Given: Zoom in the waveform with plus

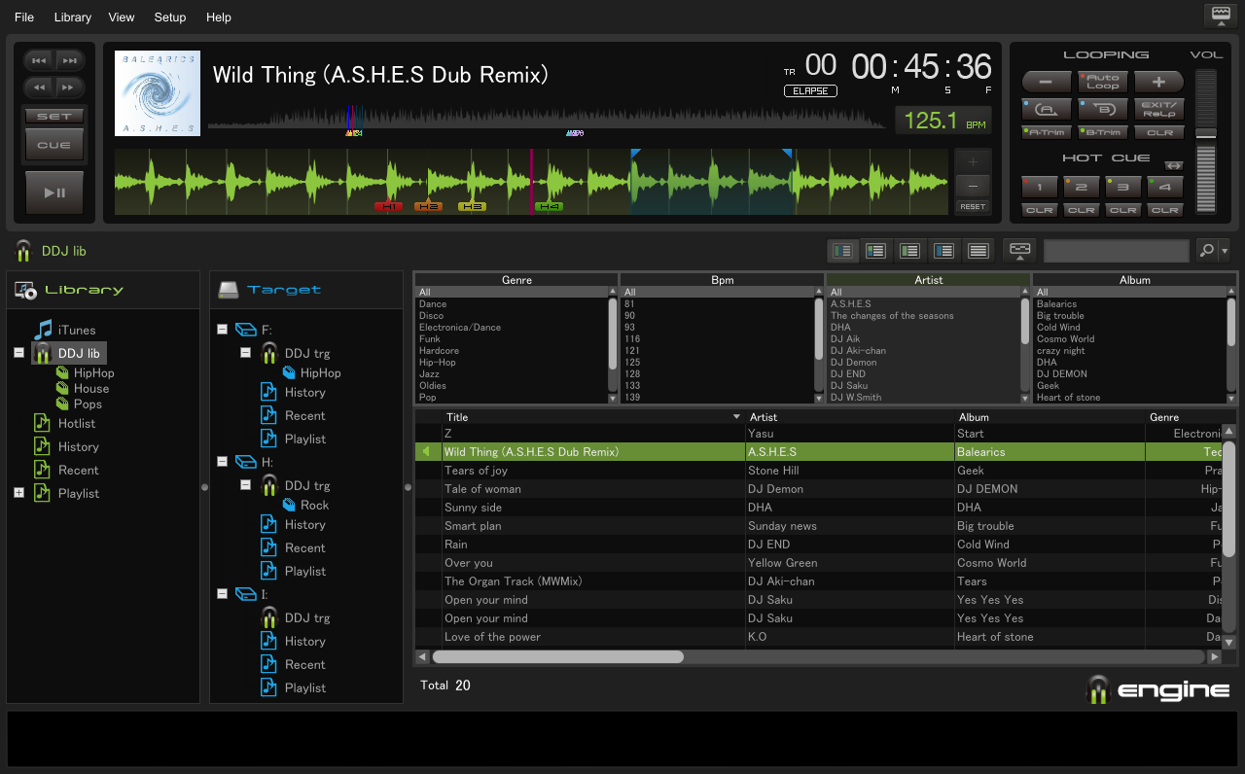Looking at the screenshot, I should pyautogui.click(x=973, y=161).
